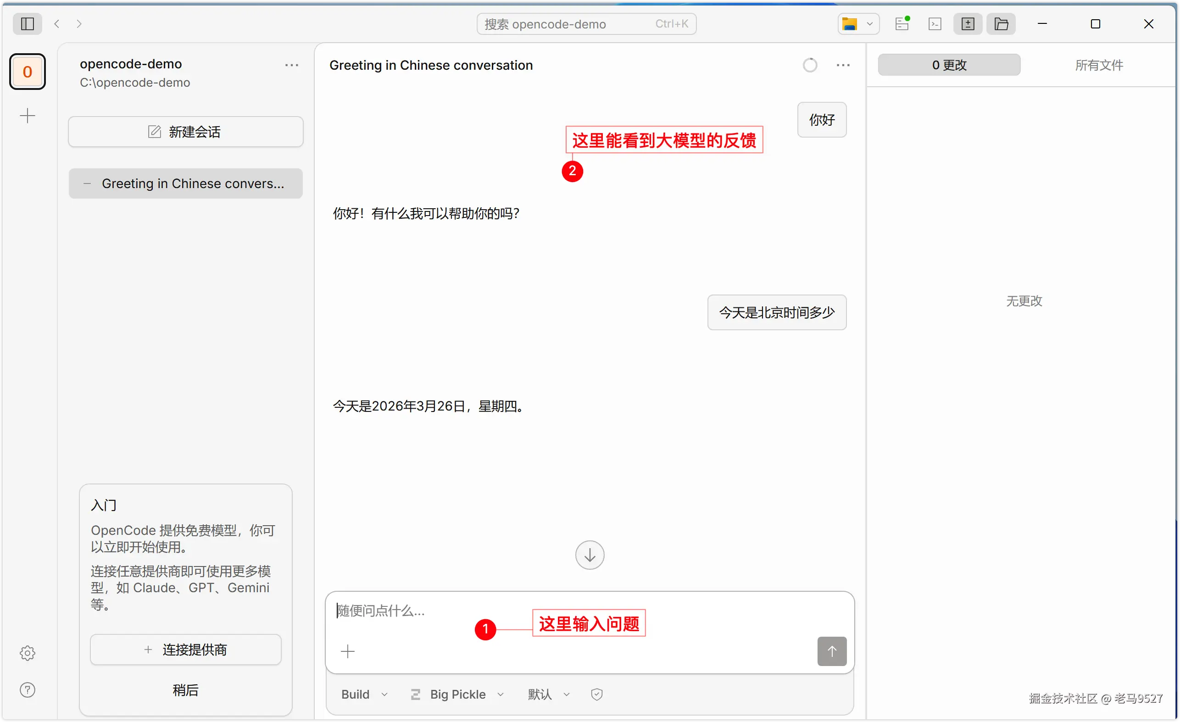Image resolution: width=1180 pixels, height=722 pixels.
Task: Switch to the 所有文件 tab
Action: [1099, 65]
